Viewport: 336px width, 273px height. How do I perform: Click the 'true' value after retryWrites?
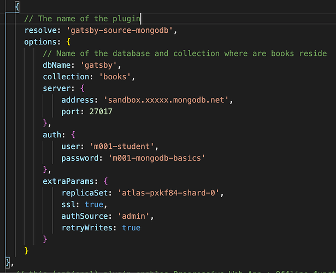point(131,228)
